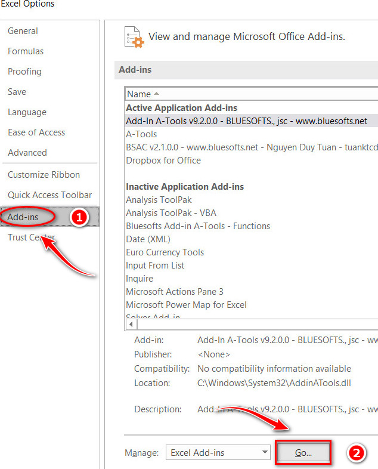Select Bluesofts Add-in A-Tools - Functions
The height and width of the screenshot is (469, 378).
point(198,226)
